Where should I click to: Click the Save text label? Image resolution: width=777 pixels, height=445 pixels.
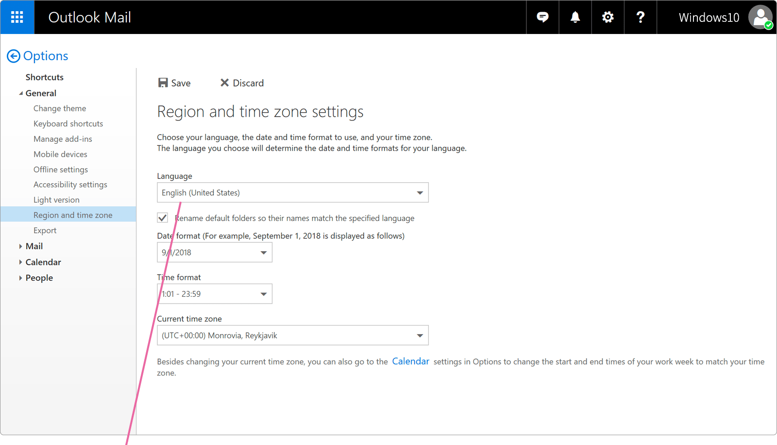(x=181, y=83)
